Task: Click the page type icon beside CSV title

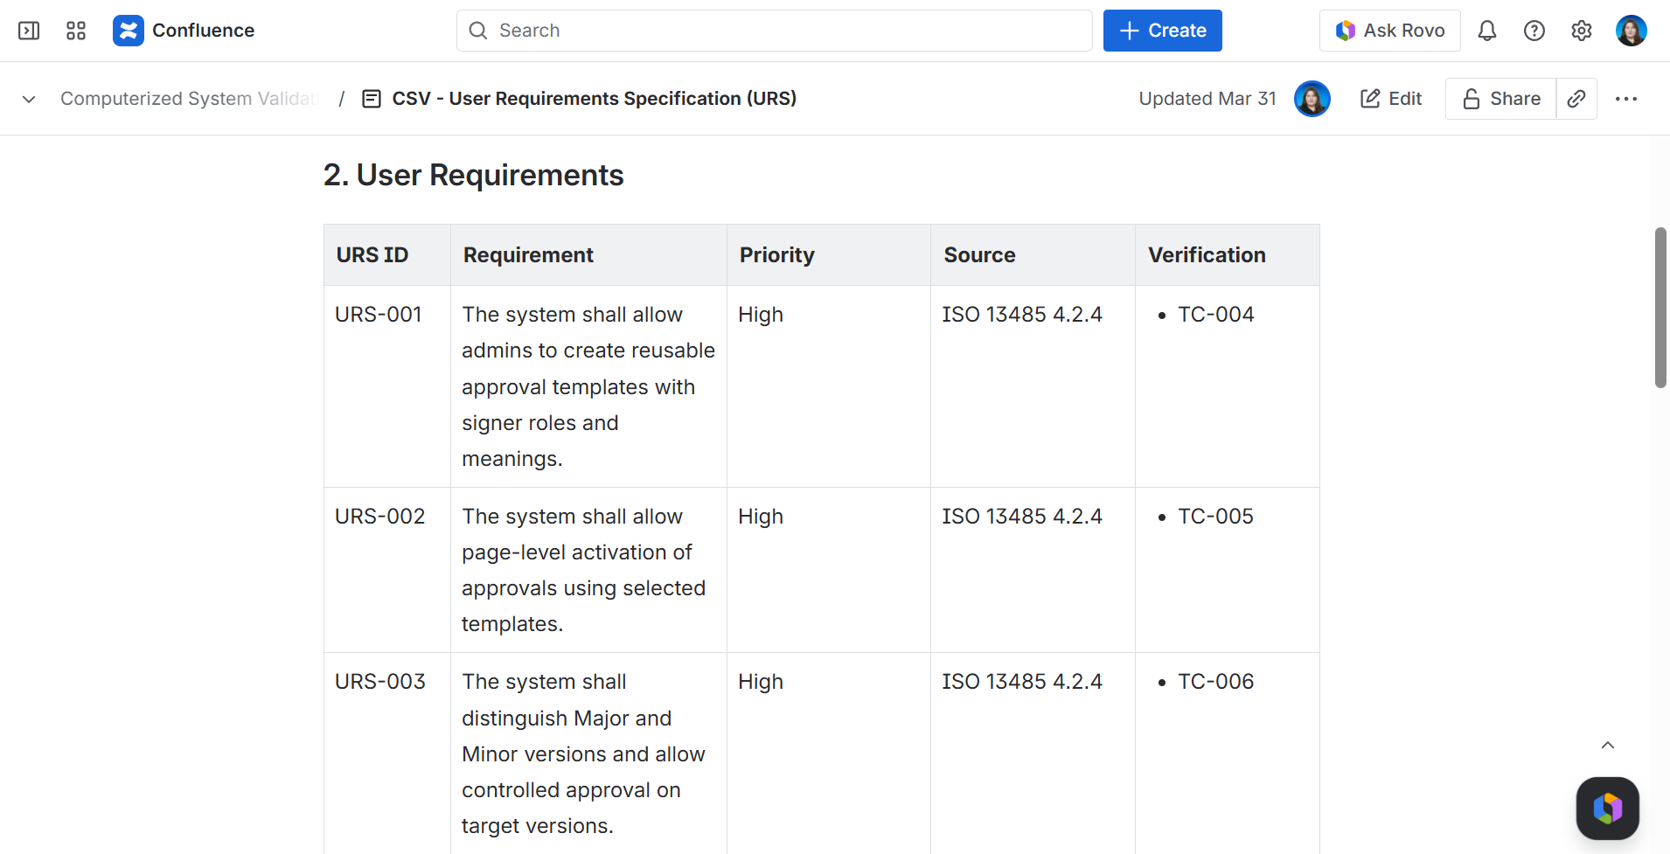Action: click(372, 99)
